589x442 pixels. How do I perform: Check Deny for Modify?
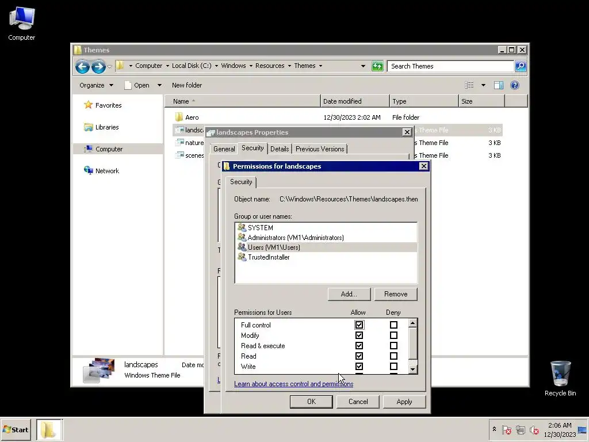click(x=393, y=336)
